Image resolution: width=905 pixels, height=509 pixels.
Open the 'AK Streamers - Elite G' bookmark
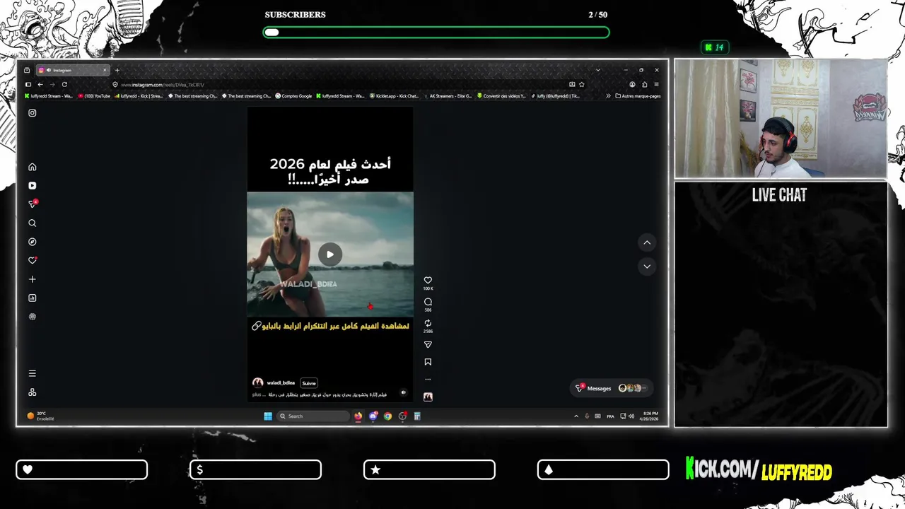coord(447,96)
